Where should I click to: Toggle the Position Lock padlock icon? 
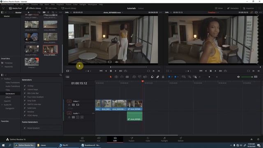click(163, 77)
